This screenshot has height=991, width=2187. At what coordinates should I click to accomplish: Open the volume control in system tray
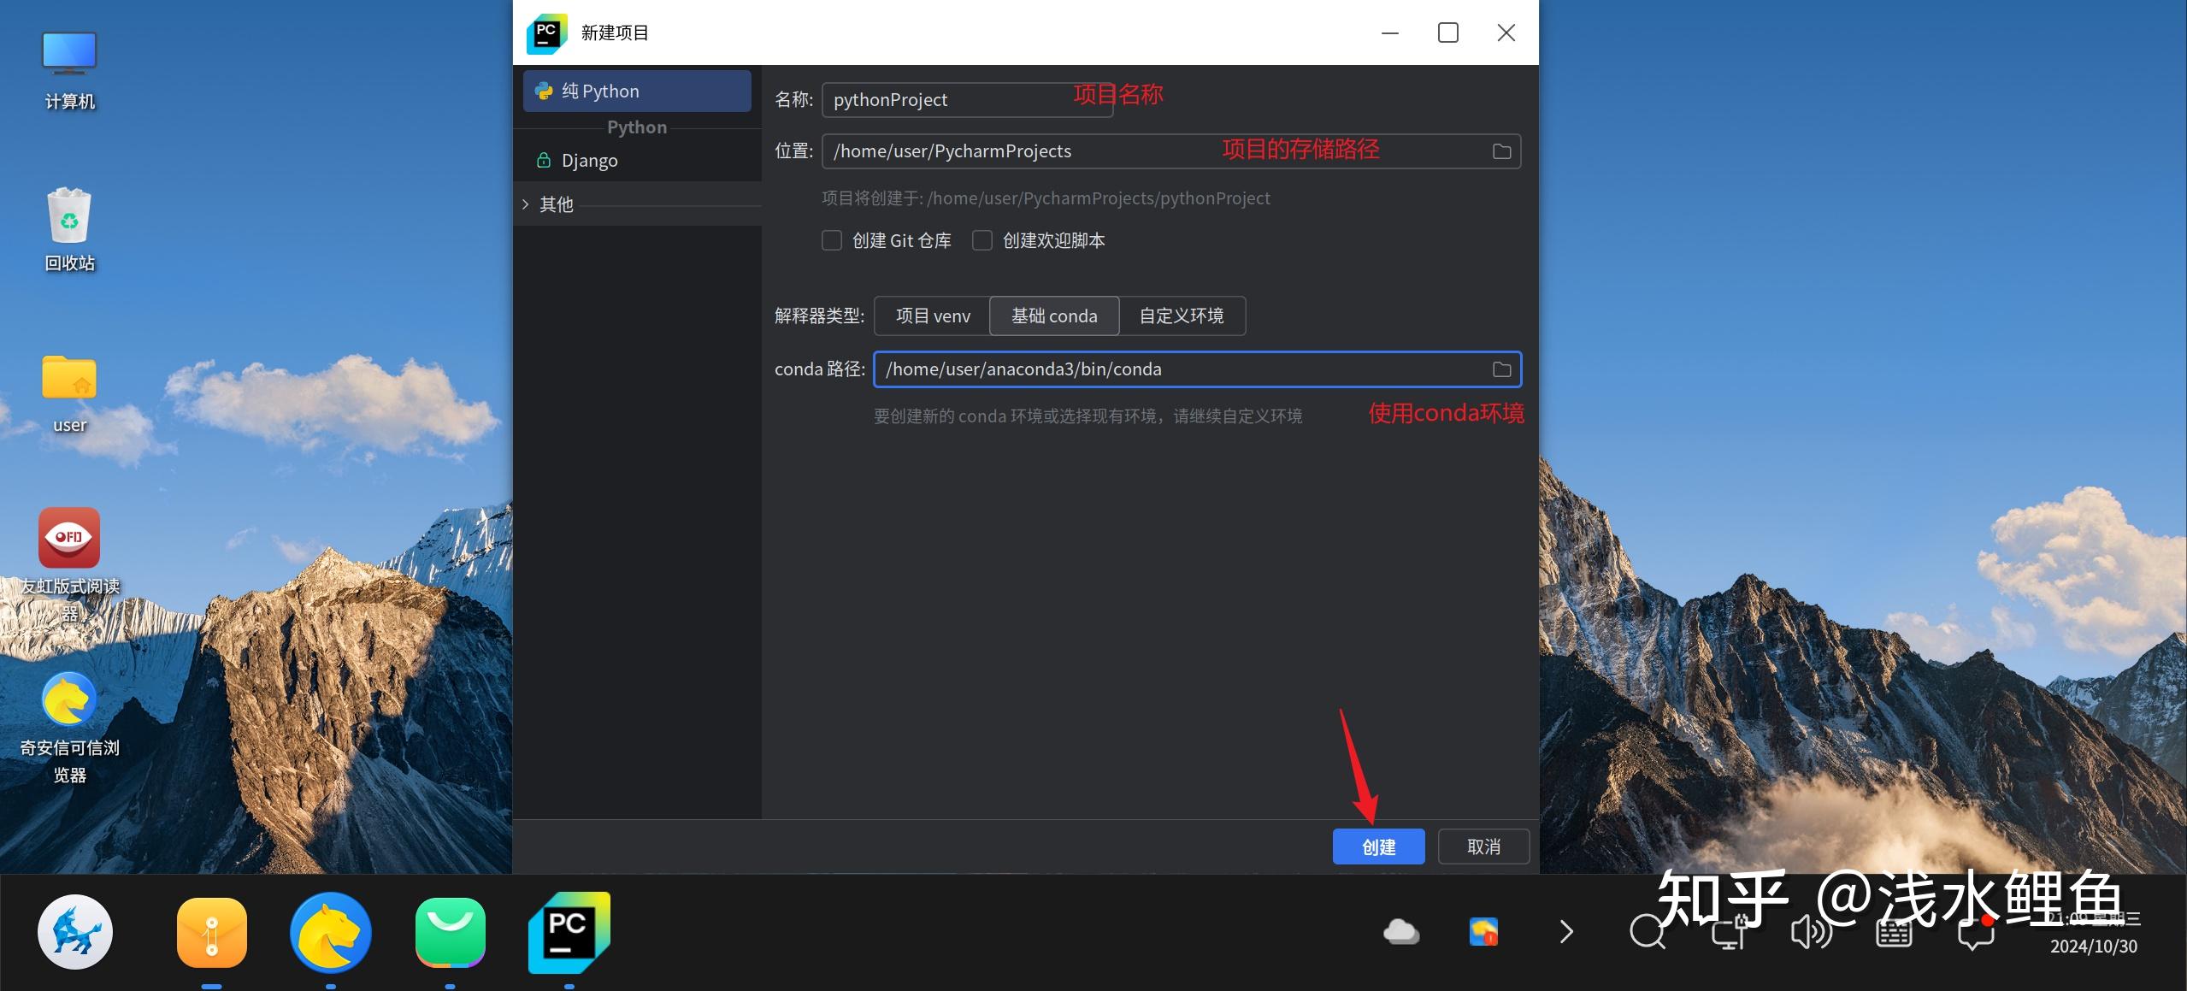click(x=1809, y=931)
